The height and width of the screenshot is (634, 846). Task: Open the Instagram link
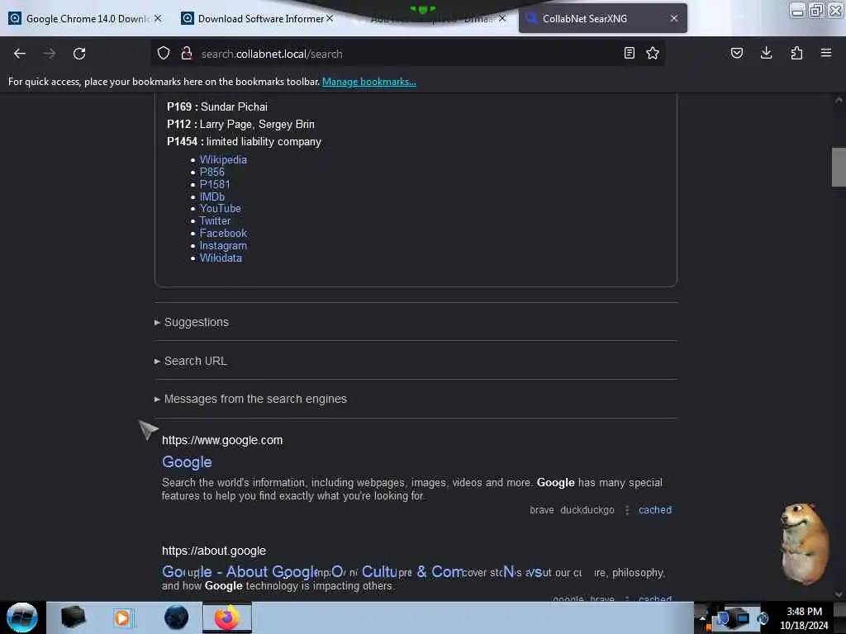point(223,246)
